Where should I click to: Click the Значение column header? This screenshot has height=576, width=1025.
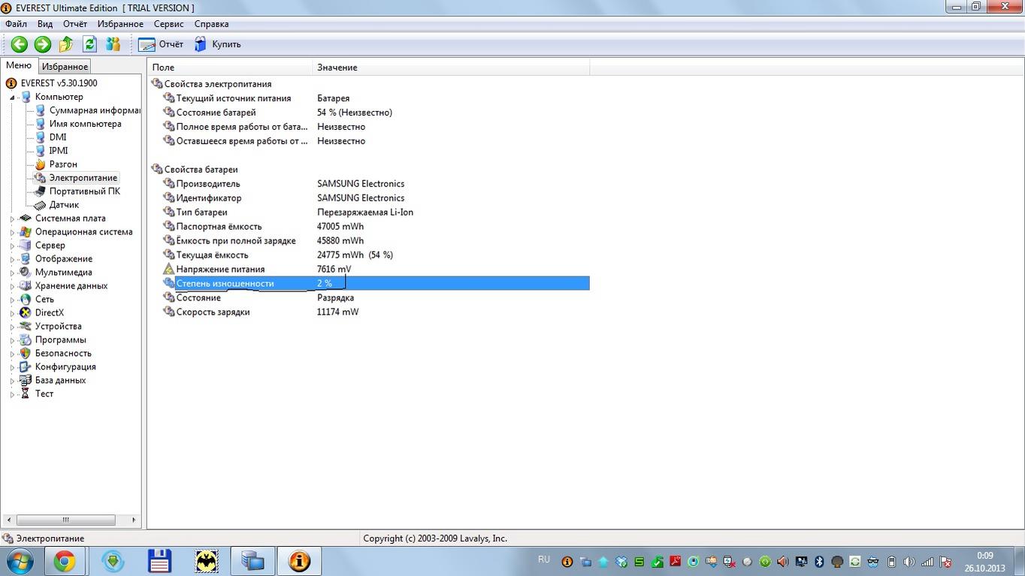point(451,68)
